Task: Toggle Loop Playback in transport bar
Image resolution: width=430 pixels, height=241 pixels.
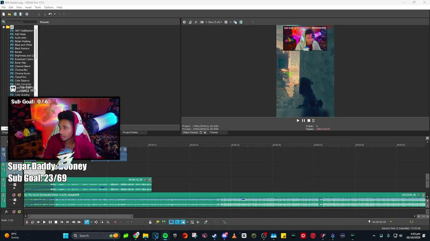Action: (x=33, y=222)
